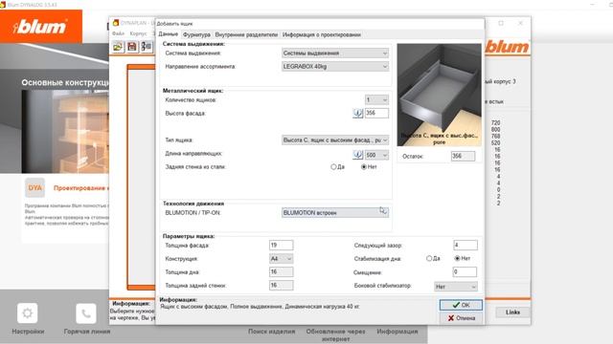This screenshot has width=613, height=344.
Task: Click the kitchen cabinets image in launcher
Action: tap(65, 132)
